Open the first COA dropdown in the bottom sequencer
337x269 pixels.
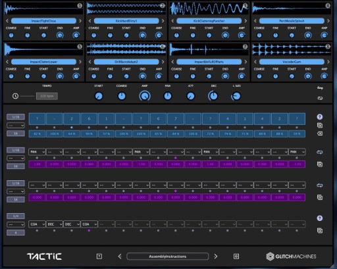pos(37,224)
